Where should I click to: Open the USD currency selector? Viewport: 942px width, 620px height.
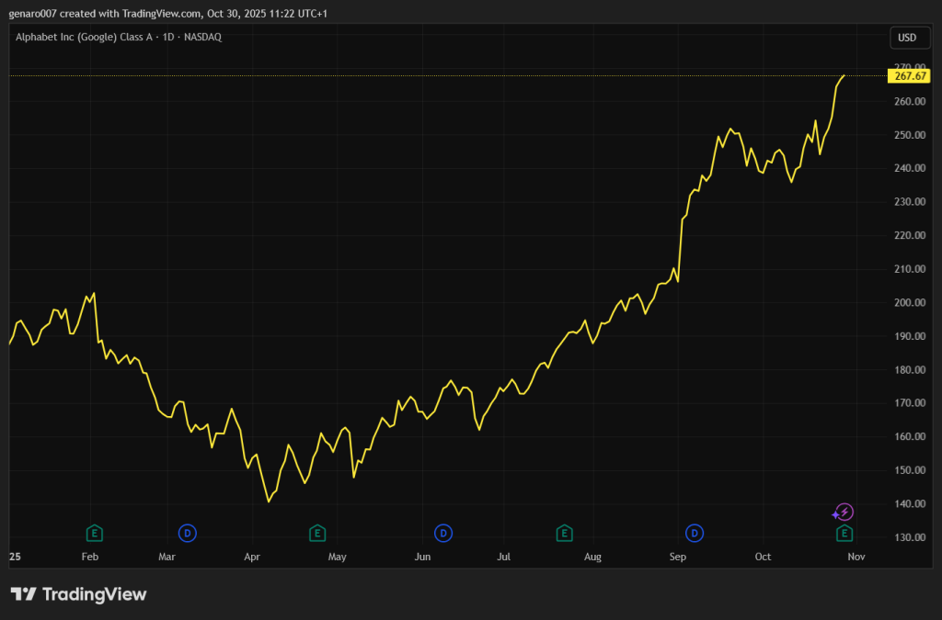coord(907,38)
